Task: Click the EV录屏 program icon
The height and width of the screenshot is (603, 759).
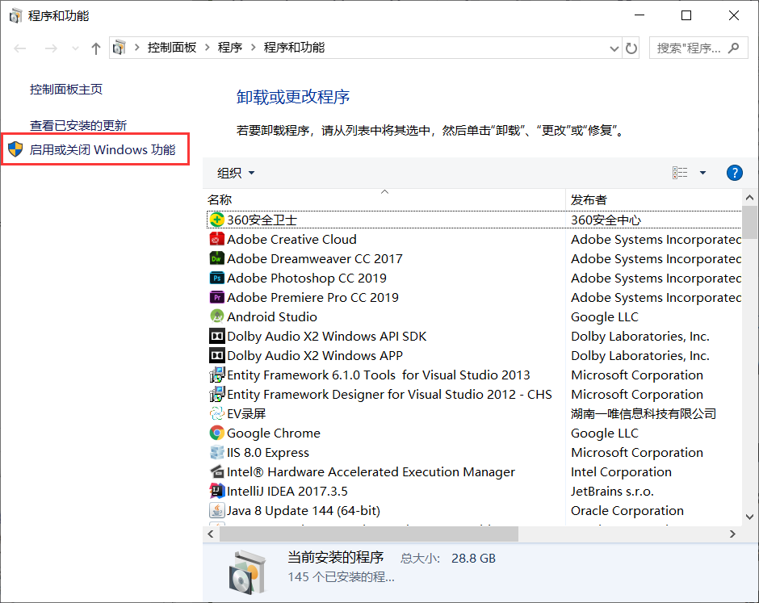Action: click(216, 413)
